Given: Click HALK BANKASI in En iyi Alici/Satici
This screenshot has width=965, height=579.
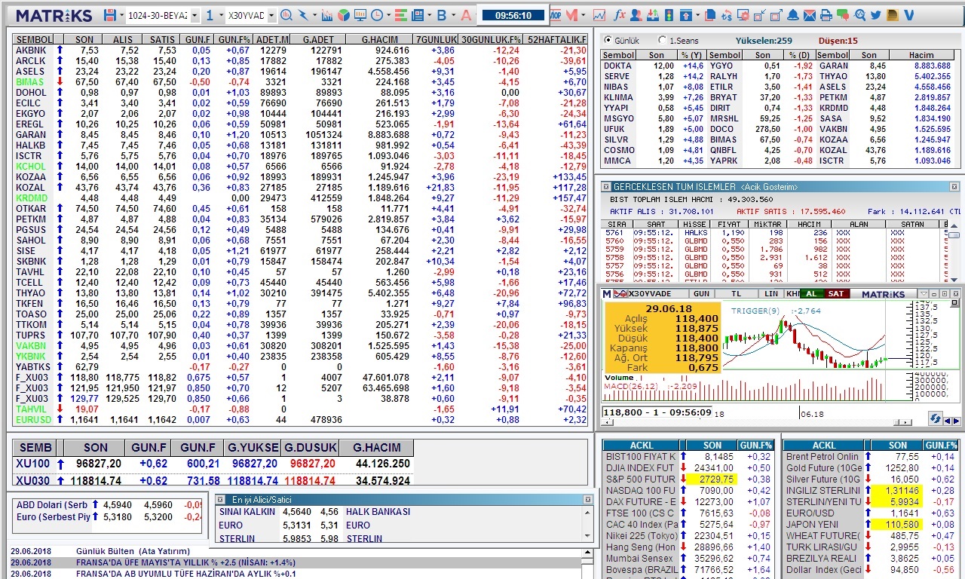Looking at the screenshot, I should click(x=378, y=511).
